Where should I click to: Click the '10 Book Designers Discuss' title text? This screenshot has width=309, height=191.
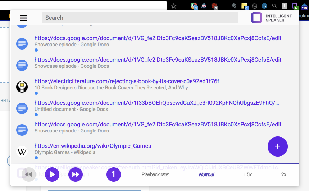[111, 88]
